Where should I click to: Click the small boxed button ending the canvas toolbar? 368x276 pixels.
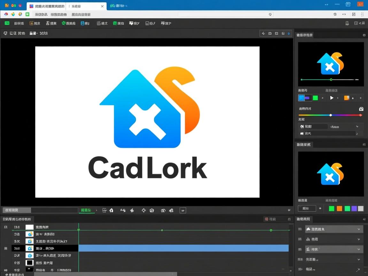point(183,210)
